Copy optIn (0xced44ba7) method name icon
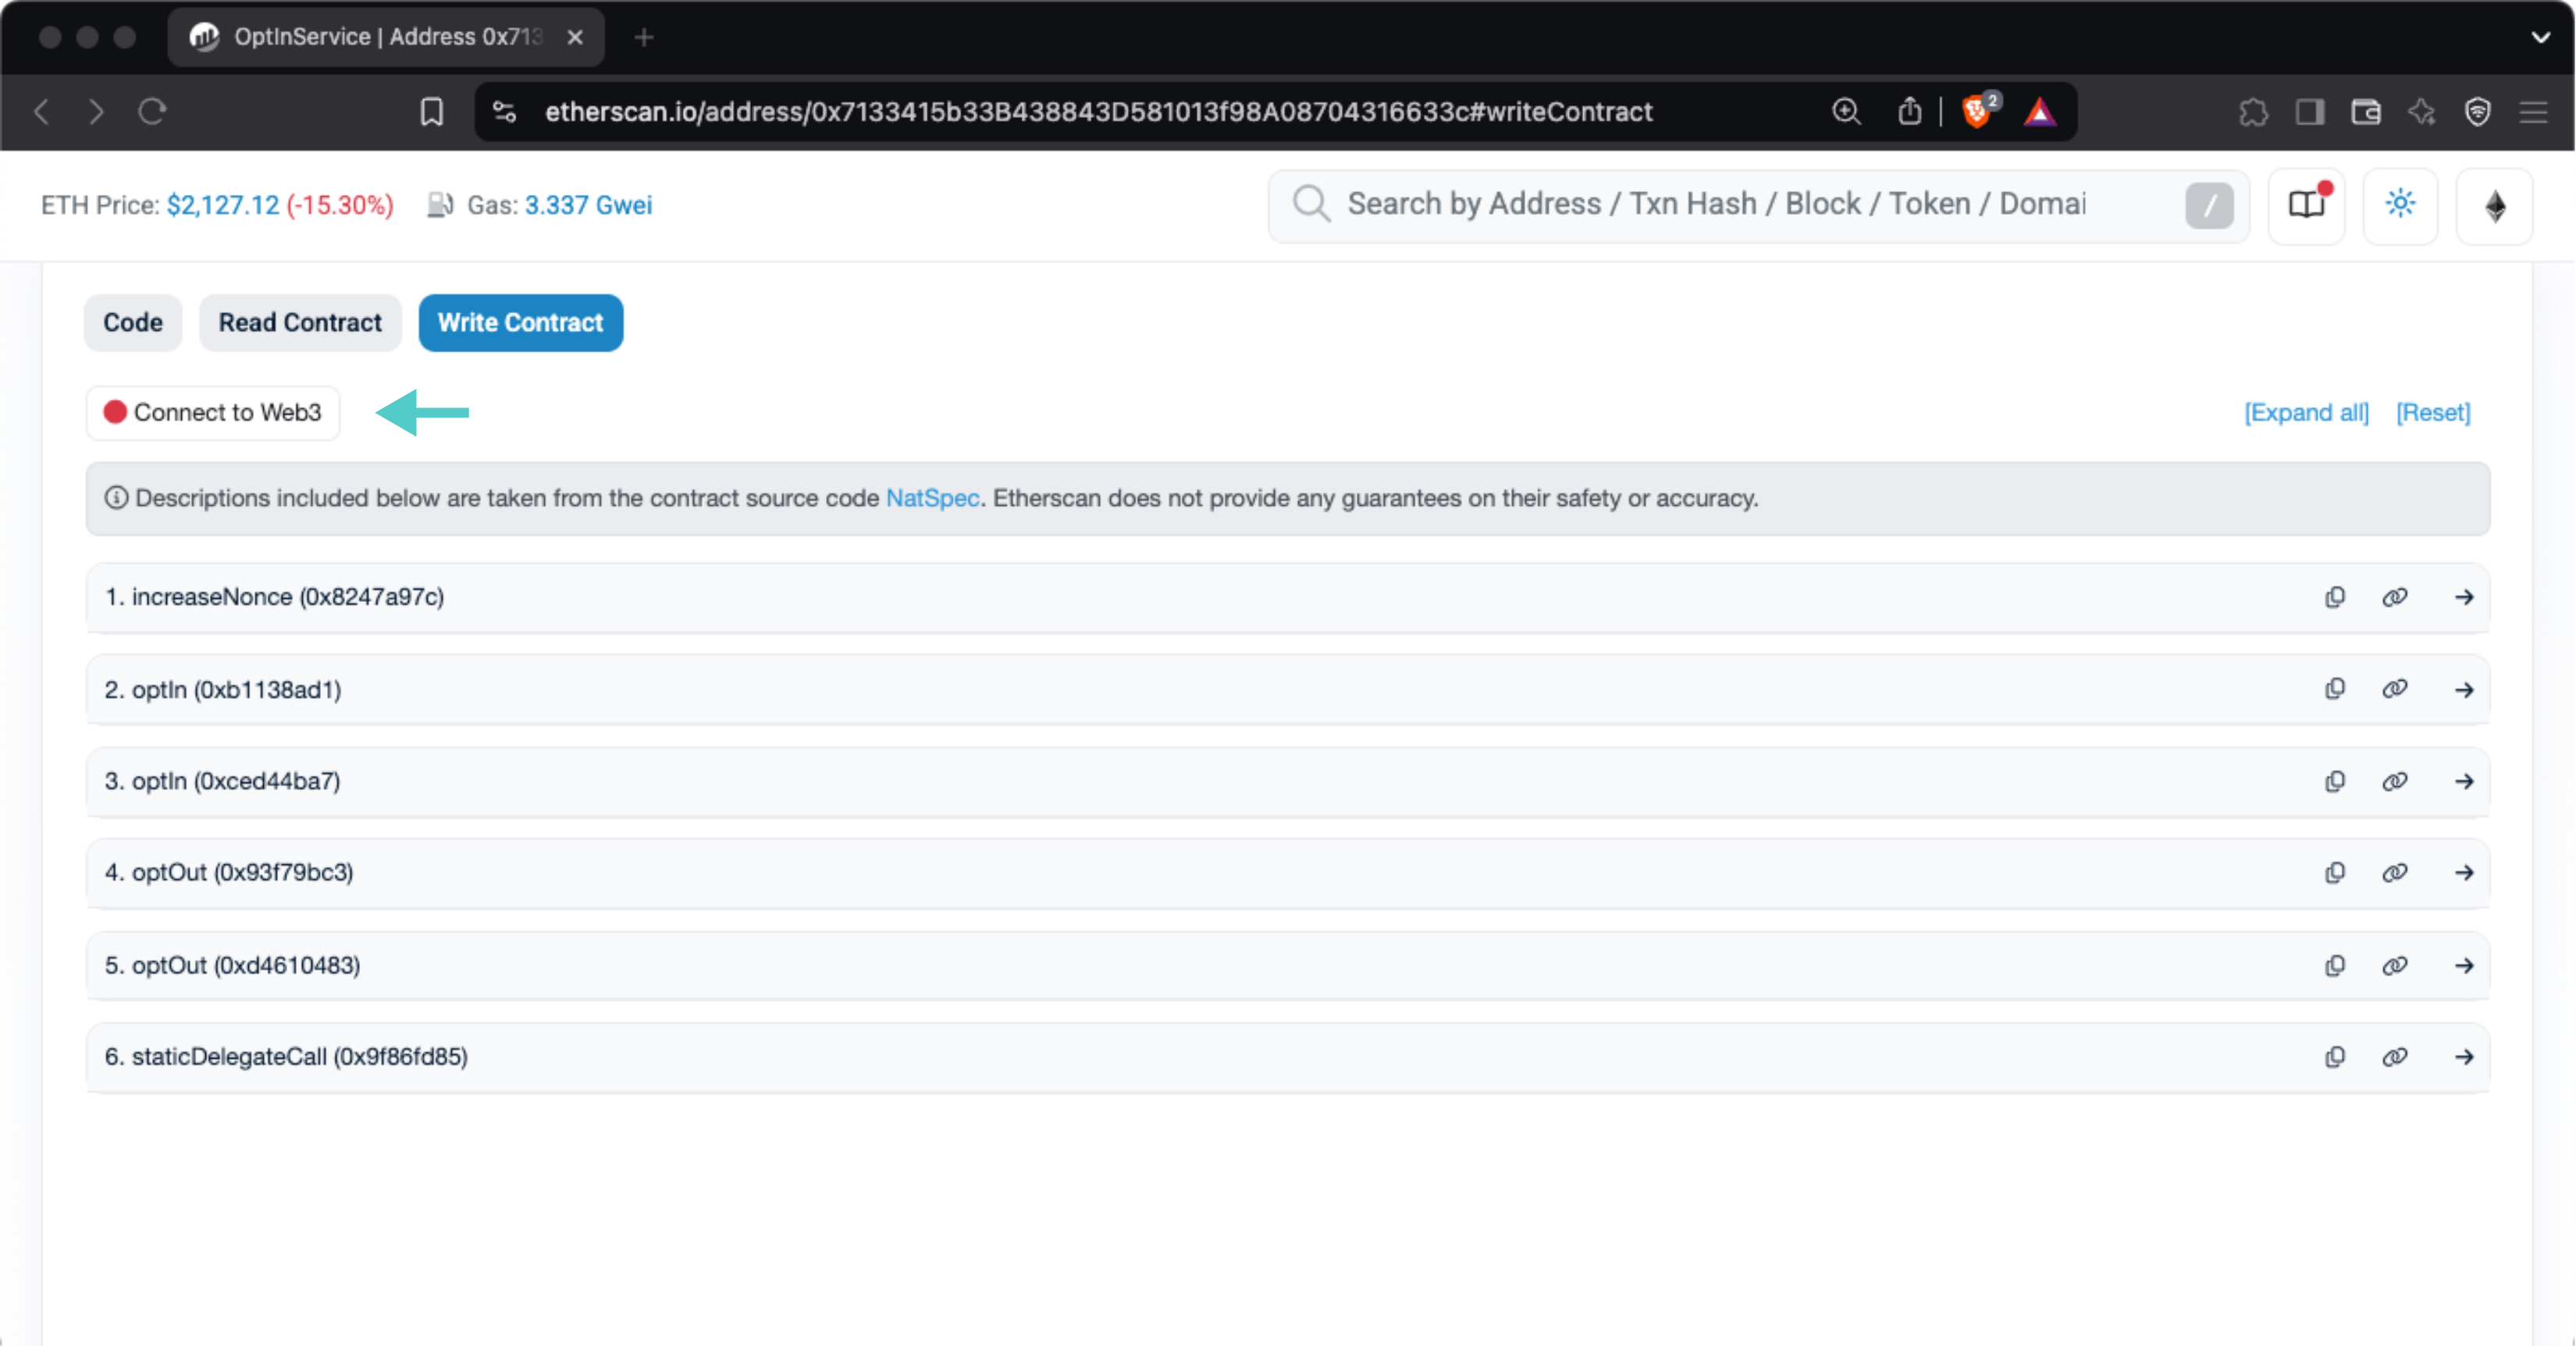Image resolution: width=2576 pixels, height=1346 pixels. pyautogui.click(x=2335, y=781)
